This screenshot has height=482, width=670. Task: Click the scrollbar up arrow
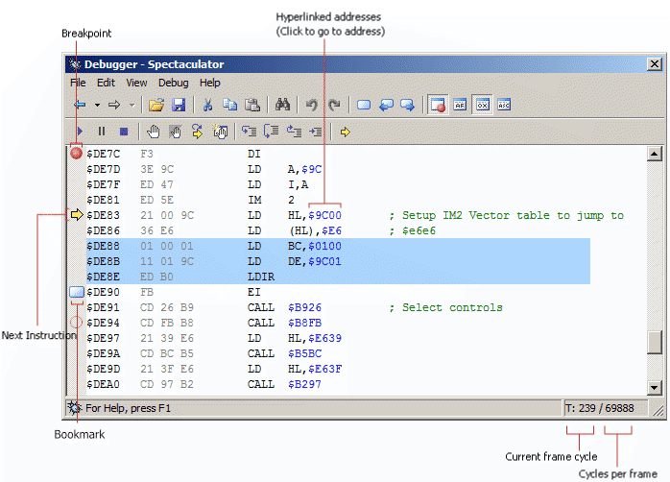tap(655, 154)
